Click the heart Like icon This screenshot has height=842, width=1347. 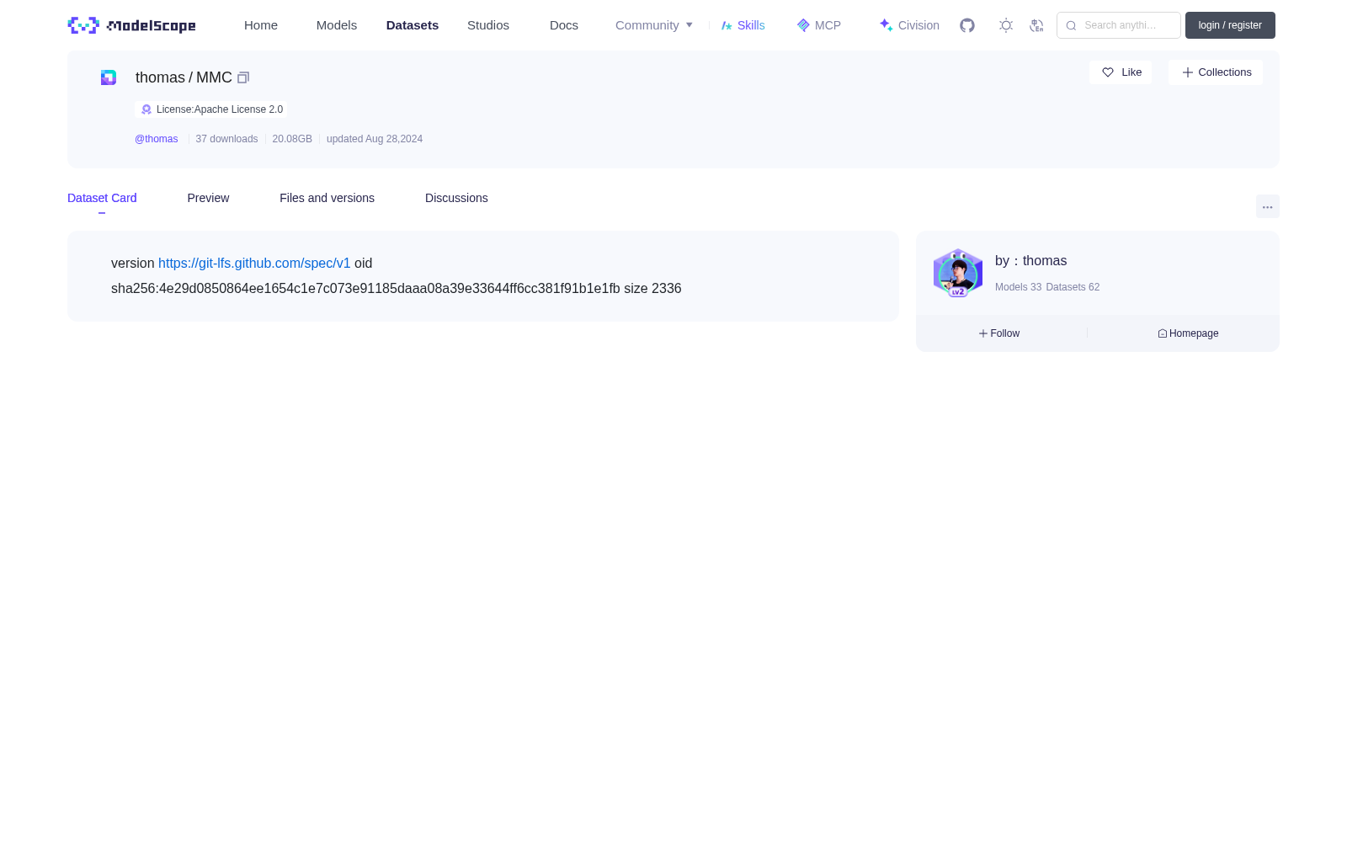[1108, 72]
